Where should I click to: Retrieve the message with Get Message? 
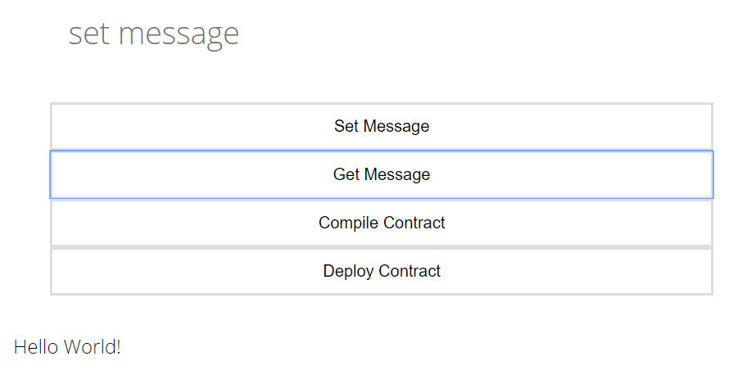point(382,174)
